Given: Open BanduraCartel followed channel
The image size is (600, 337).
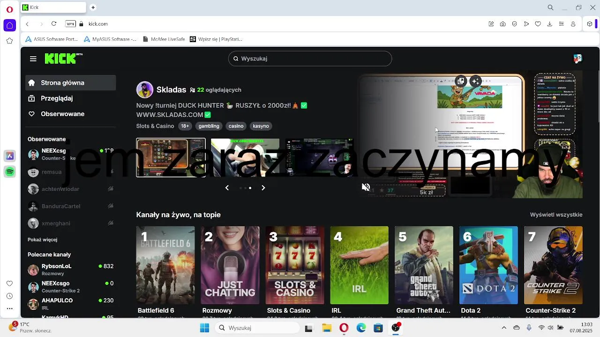Looking at the screenshot, I should tap(70, 206).
